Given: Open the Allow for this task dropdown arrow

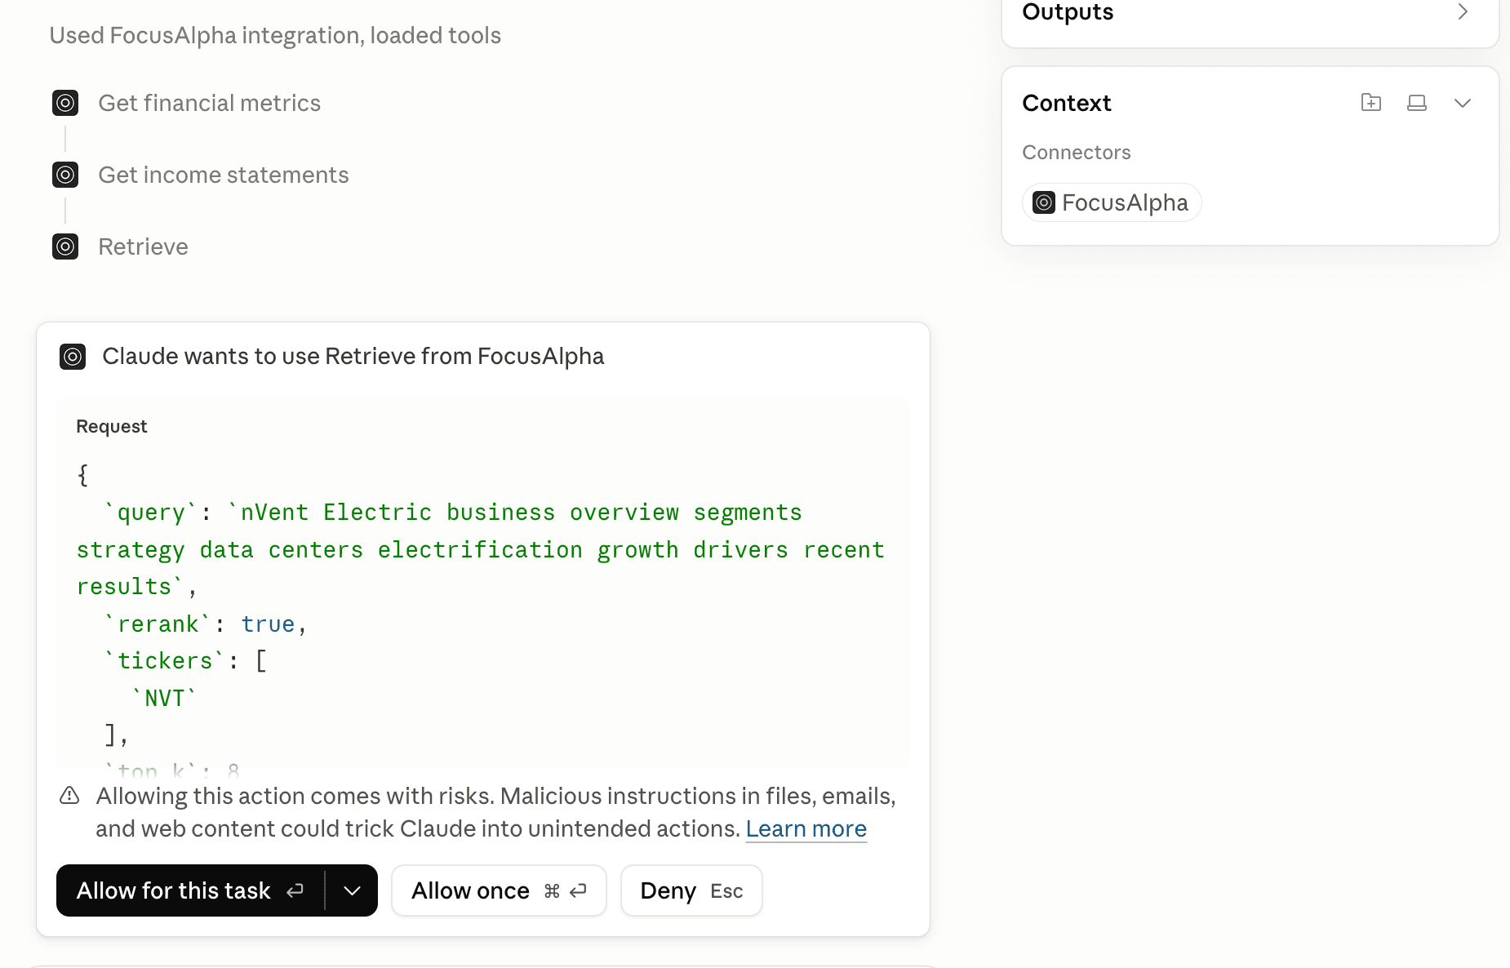Looking at the screenshot, I should point(352,890).
